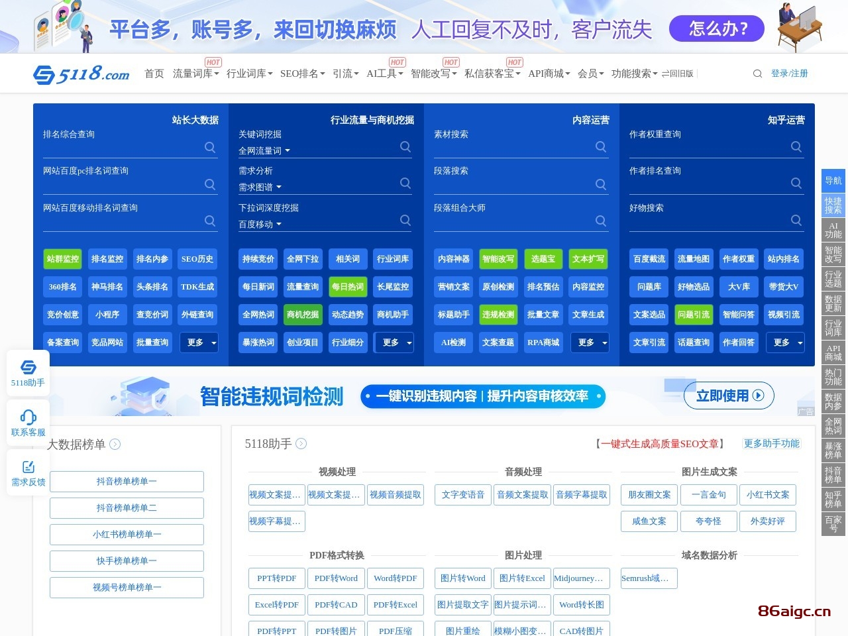Select 快捷搜索 in right sidebar
The width and height of the screenshot is (848, 636).
click(x=833, y=205)
